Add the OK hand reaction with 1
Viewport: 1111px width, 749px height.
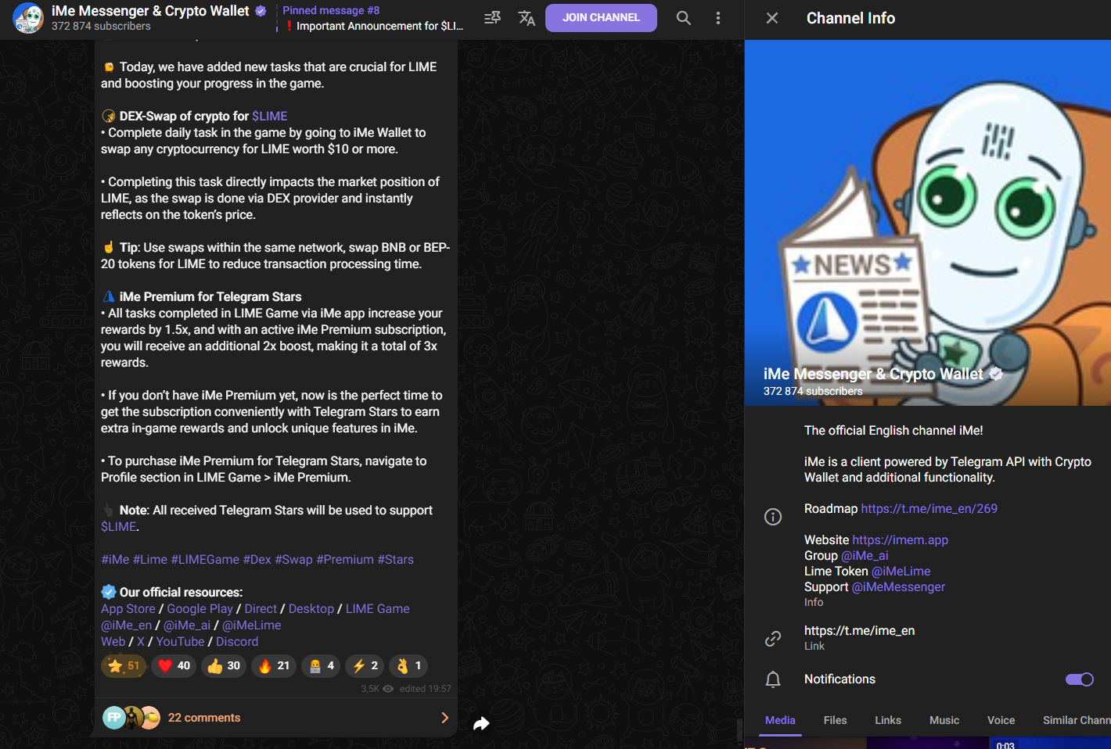click(x=408, y=666)
